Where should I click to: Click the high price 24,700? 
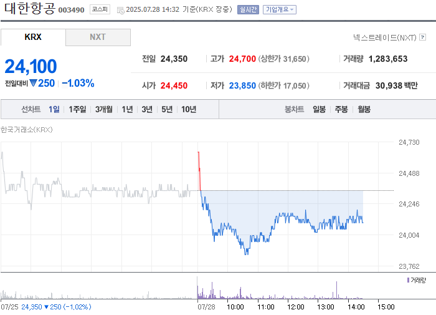coord(242,59)
